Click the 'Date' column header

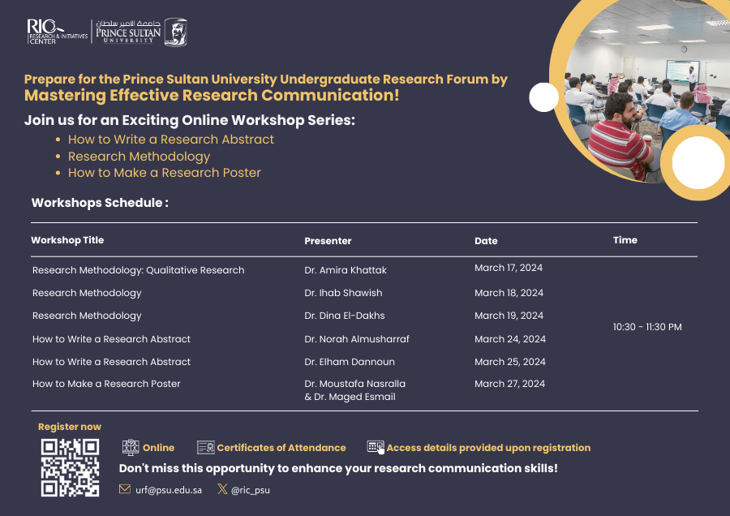486,241
